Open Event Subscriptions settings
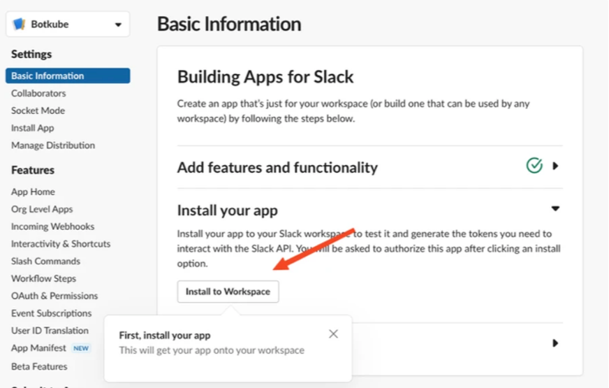 click(51, 313)
